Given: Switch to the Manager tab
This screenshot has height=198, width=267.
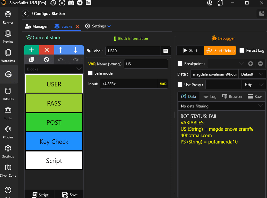Looking at the screenshot, I should click(36, 26).
